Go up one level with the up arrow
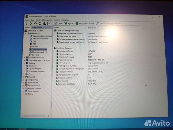173x130 pixels. click(x=35, y=23)
